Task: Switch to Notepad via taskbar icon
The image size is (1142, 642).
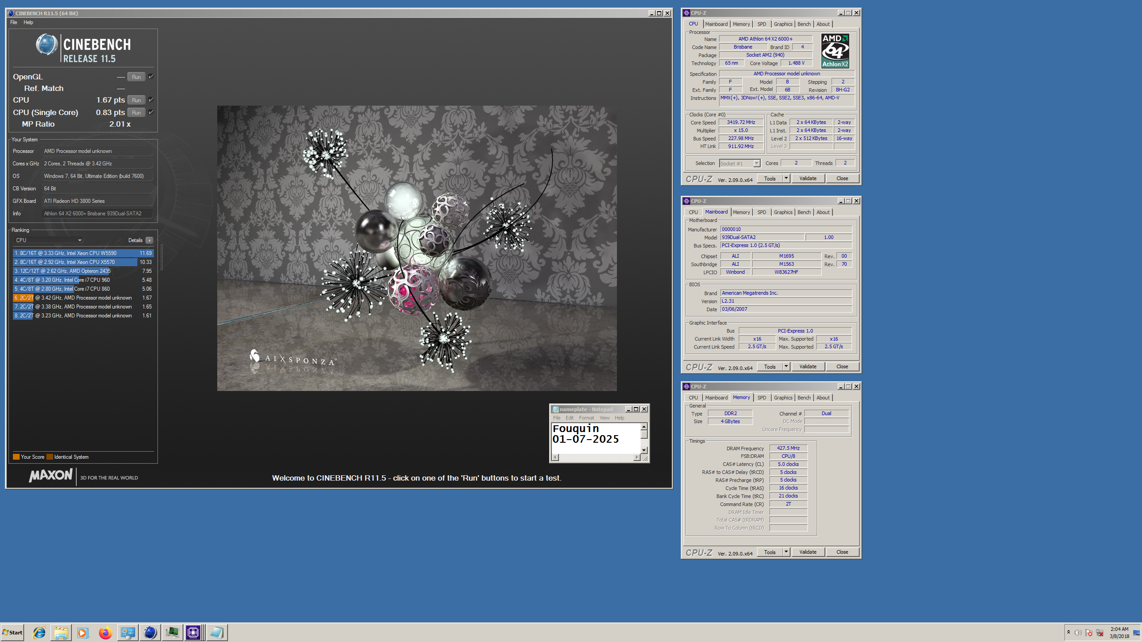Action: coord(217,632)
